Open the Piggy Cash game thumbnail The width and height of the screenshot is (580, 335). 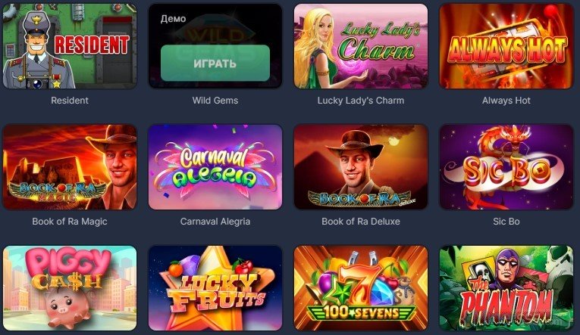[x=70, y=288]
